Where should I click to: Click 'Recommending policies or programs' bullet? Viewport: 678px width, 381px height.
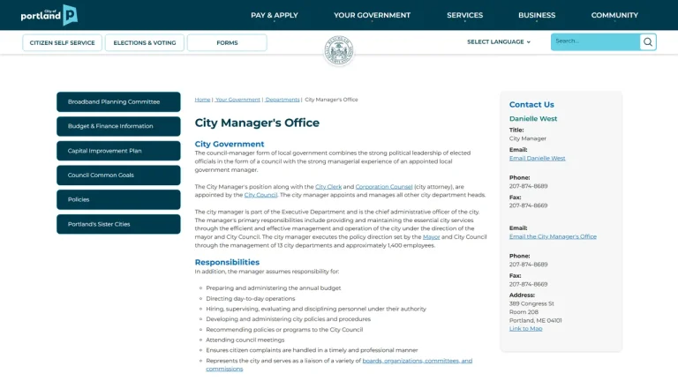click(x=284, y=330)
